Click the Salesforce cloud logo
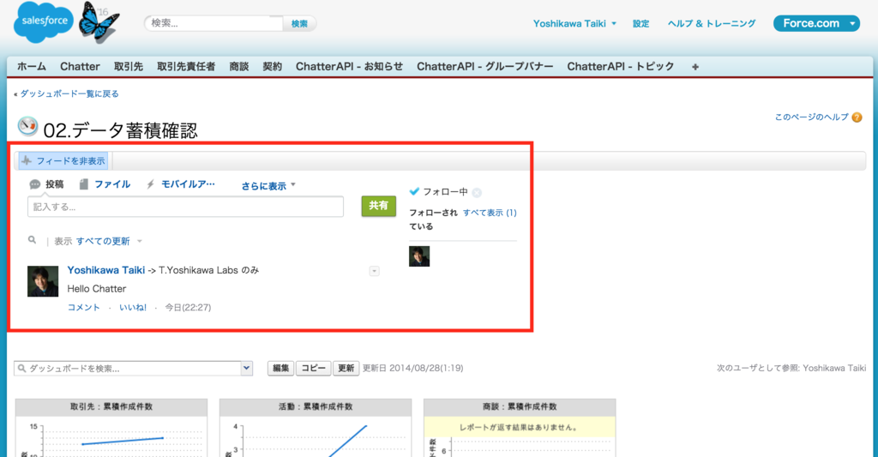Viewport: 878px width, 457px height. [44, 21]
